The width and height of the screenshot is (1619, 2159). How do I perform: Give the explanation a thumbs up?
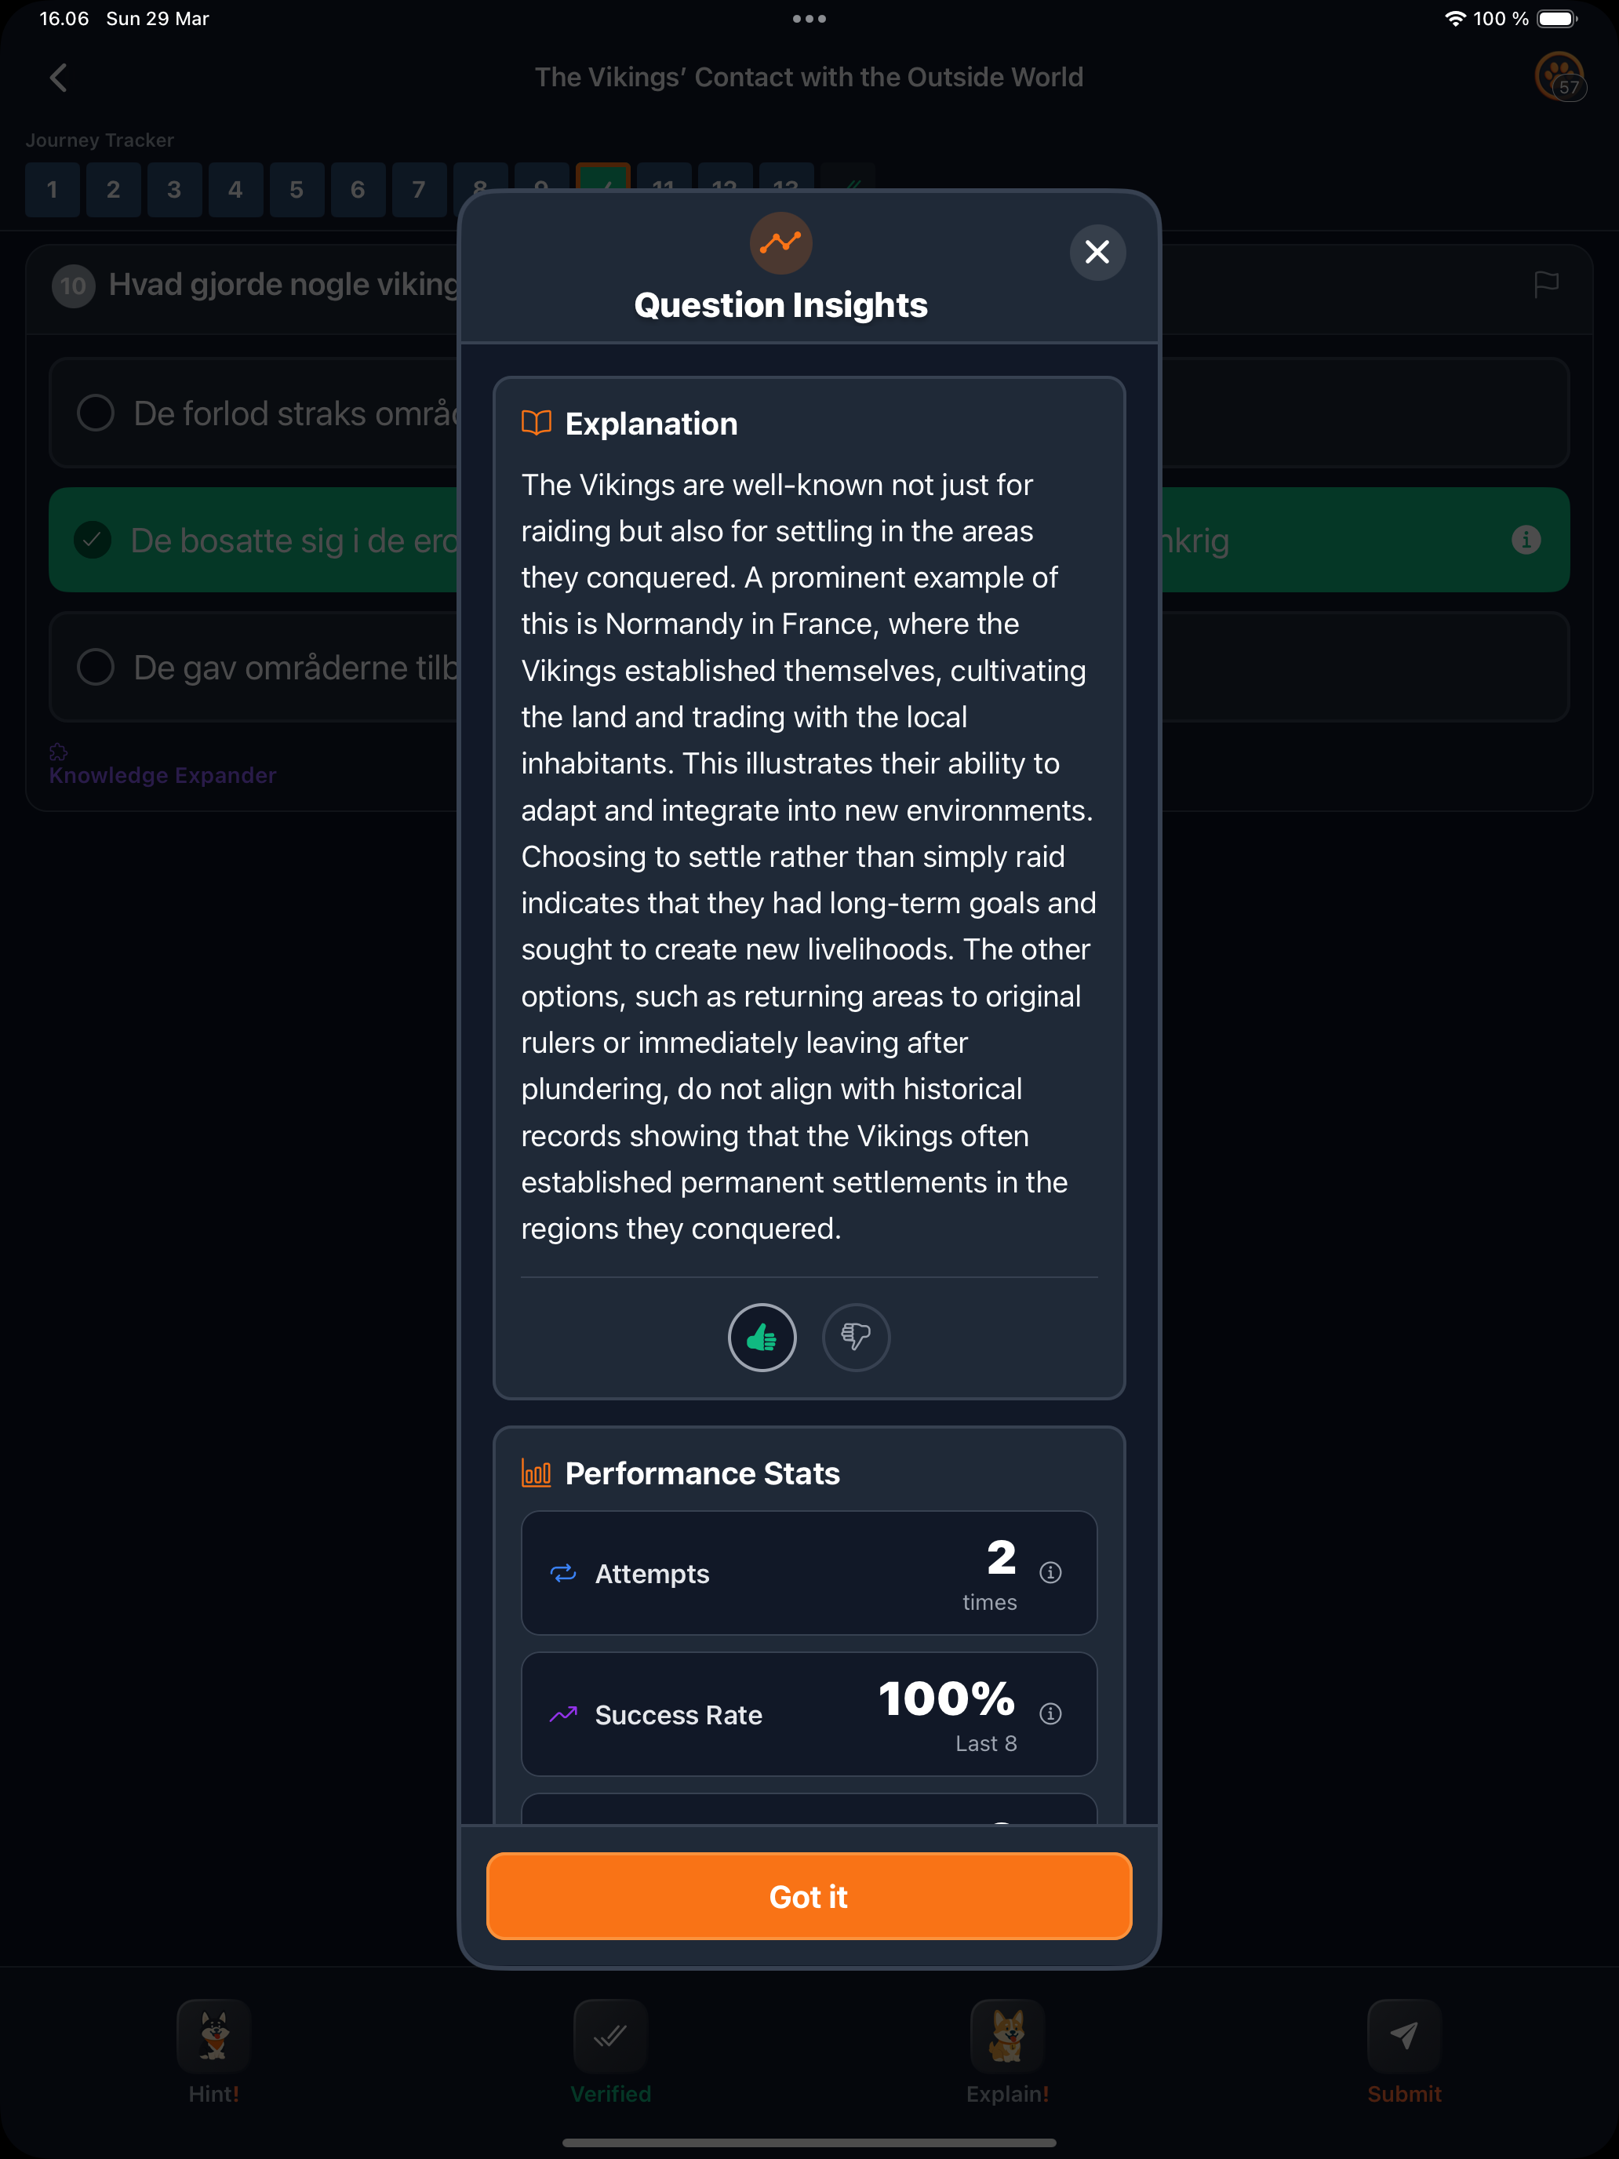[762, 1337]
